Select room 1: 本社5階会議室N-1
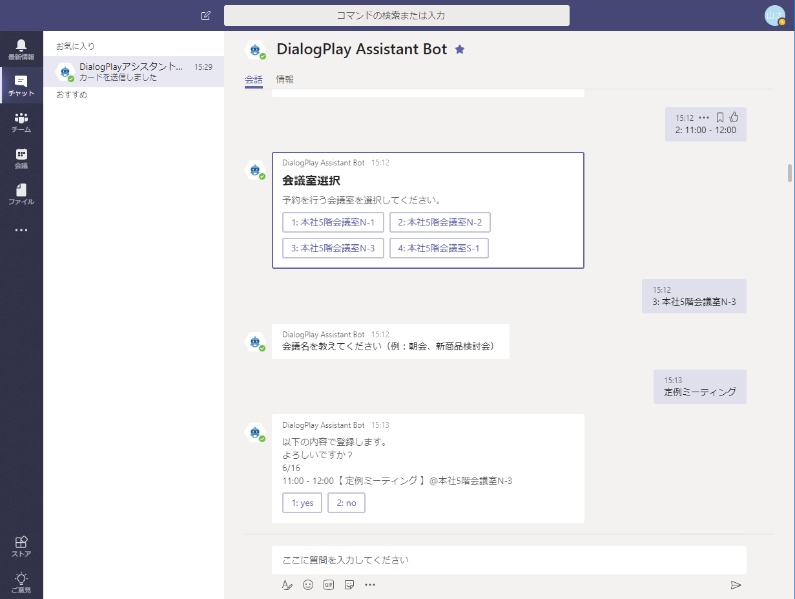 pyautogui.click(x=333, y=222)
